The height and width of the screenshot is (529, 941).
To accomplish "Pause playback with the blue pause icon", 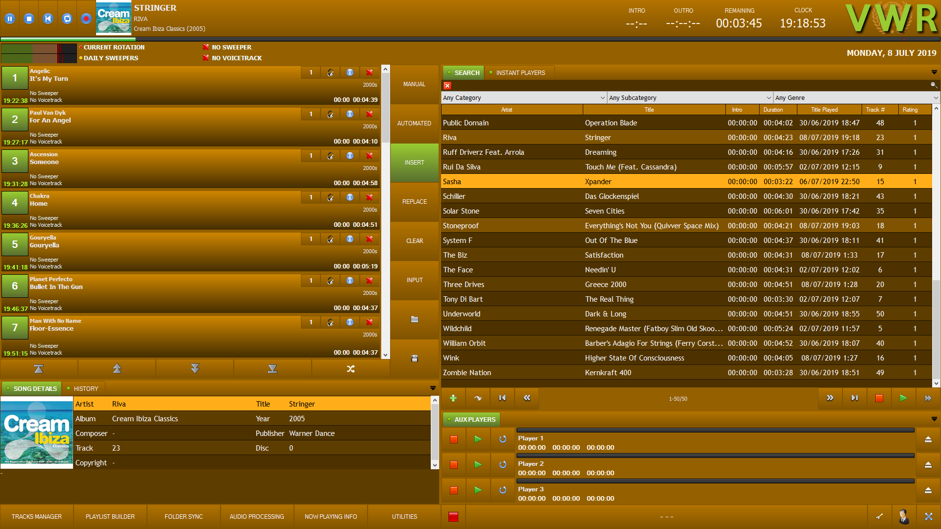I will pos(10,19).
